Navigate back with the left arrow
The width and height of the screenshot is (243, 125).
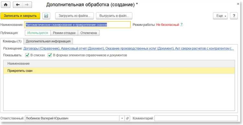click(x=18, y=5)
